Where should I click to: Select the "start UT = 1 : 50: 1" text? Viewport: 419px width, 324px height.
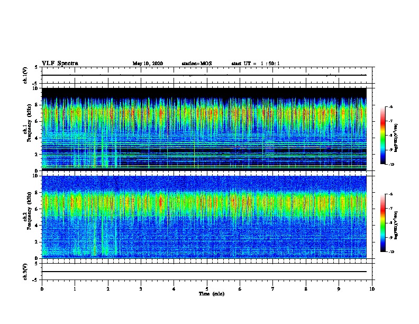point(256,64)
